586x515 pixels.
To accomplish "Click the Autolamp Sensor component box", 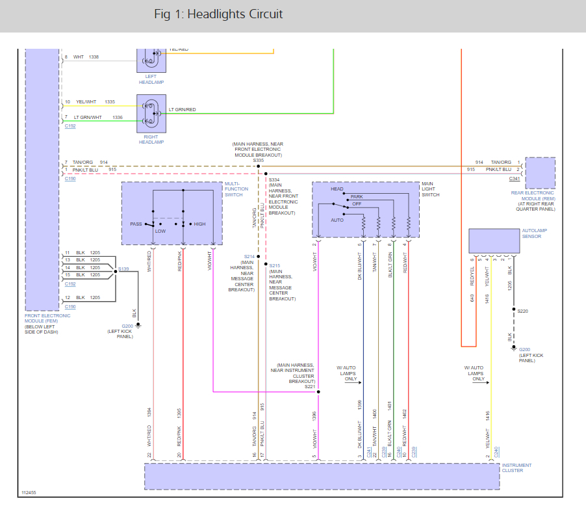I will pos(494,241).
